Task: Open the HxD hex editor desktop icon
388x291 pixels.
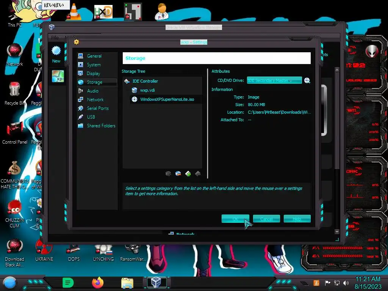Action: (103, 12)
